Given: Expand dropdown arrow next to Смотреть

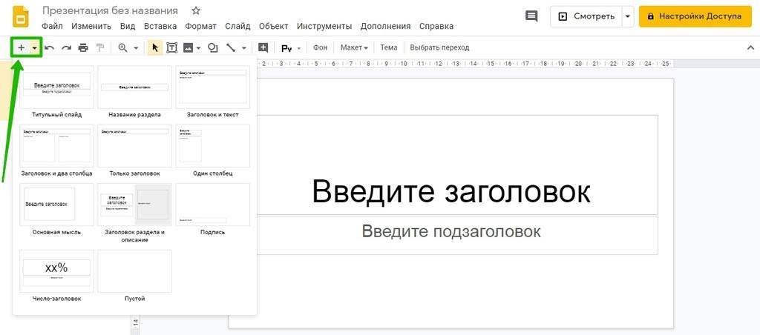Looking at the screenshot, I should click(629, 16).
